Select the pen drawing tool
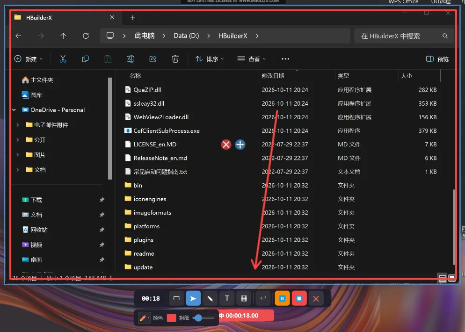The image size is (465, 332). tap(210, 298)
